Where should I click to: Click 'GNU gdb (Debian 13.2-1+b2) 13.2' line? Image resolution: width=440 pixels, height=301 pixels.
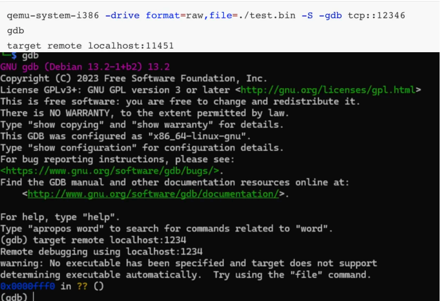pos(85,67)
